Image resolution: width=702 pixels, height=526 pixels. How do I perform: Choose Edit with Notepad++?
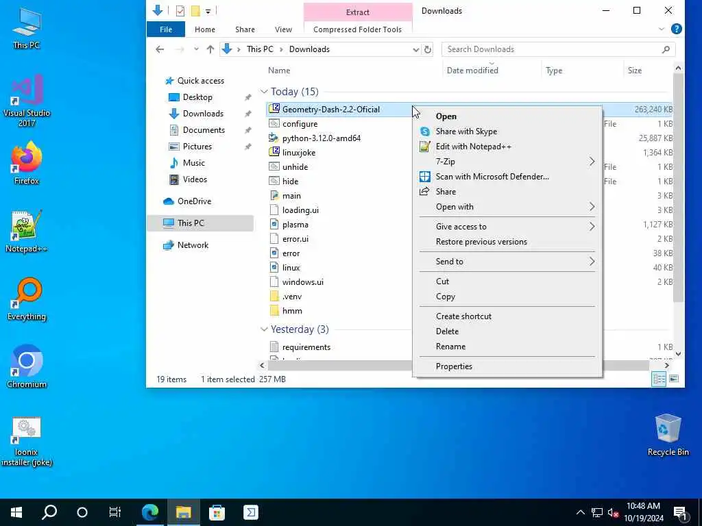(x=507, y=147)
